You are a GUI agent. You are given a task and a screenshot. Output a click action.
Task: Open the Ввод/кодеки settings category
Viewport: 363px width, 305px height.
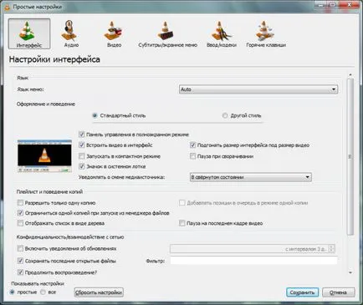pos(222,33)
